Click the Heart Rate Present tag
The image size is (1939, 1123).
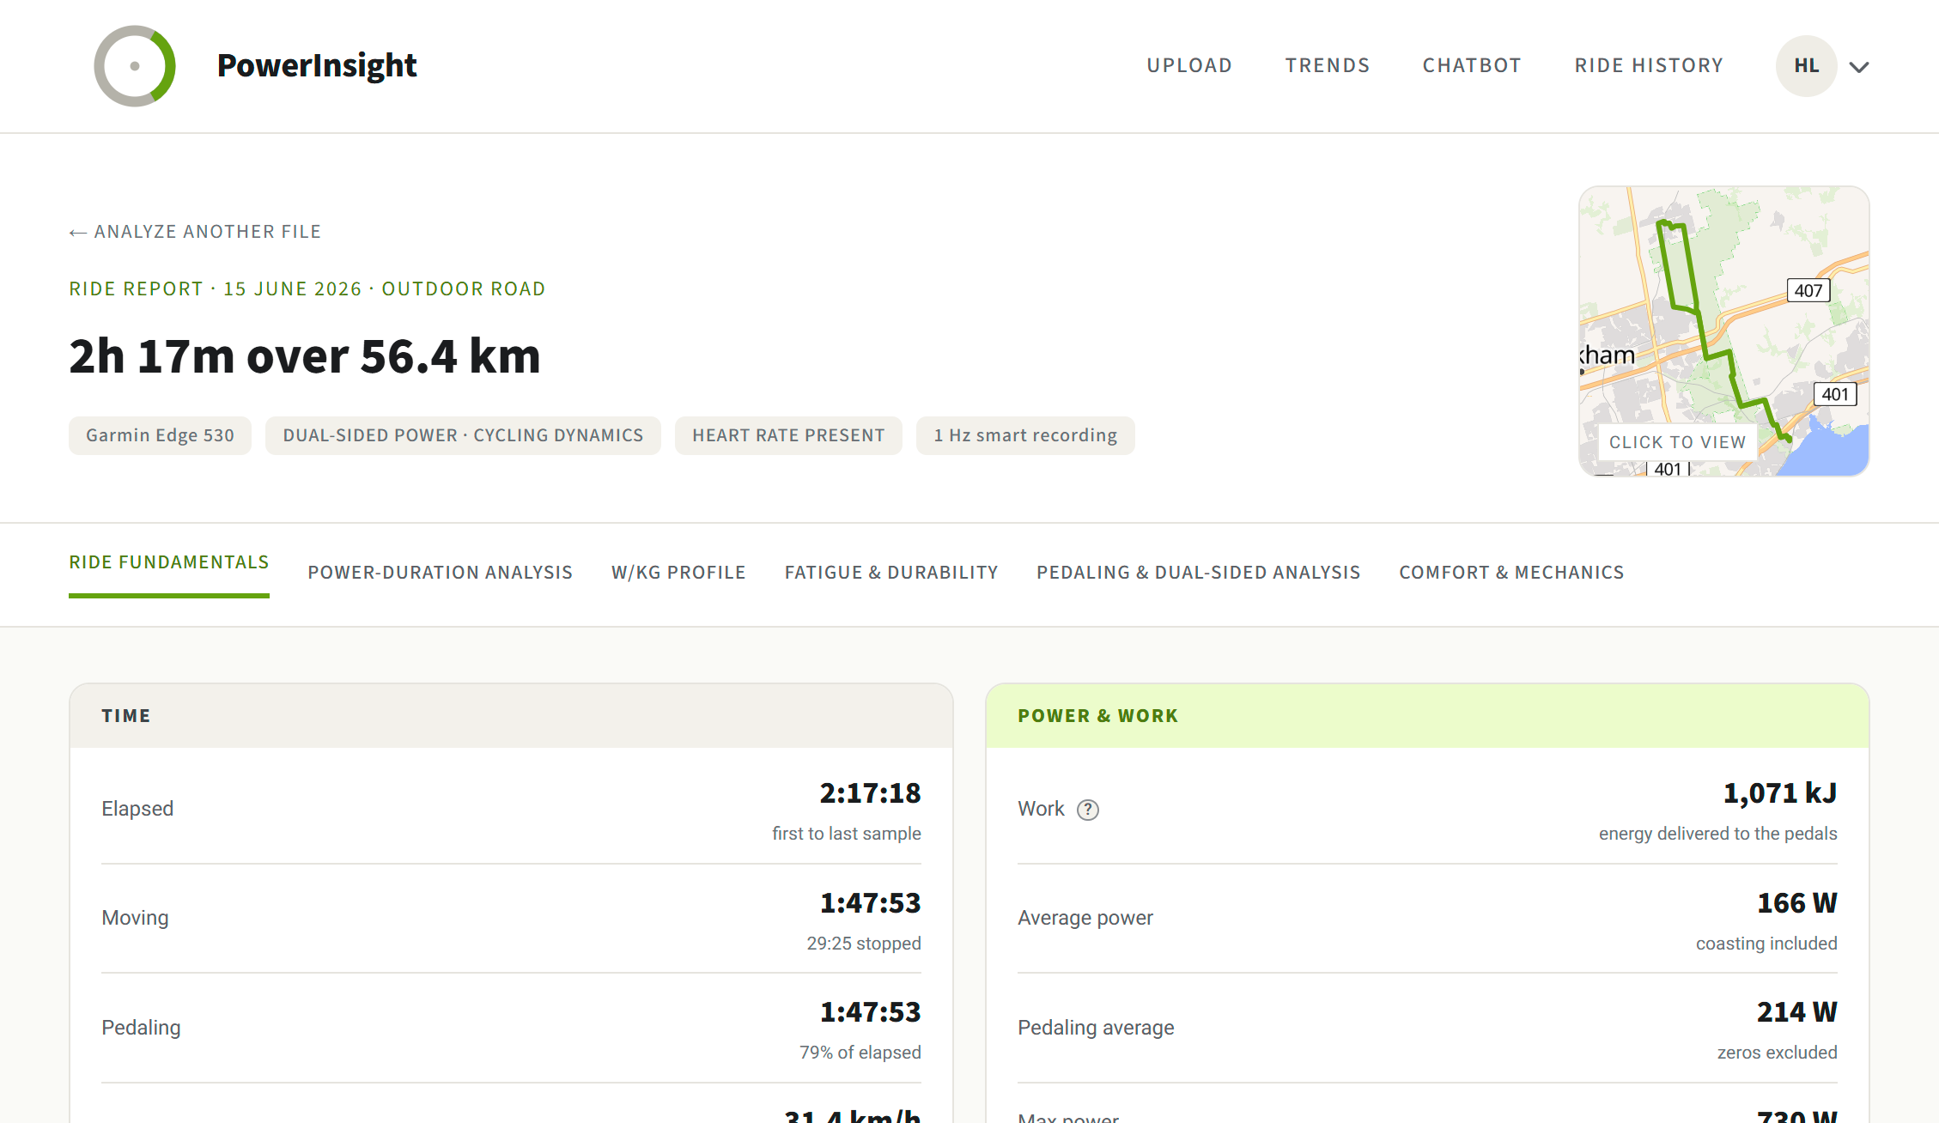click(x=788, y=435)
